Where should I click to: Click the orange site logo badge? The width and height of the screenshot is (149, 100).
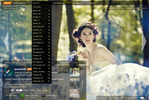7,3
